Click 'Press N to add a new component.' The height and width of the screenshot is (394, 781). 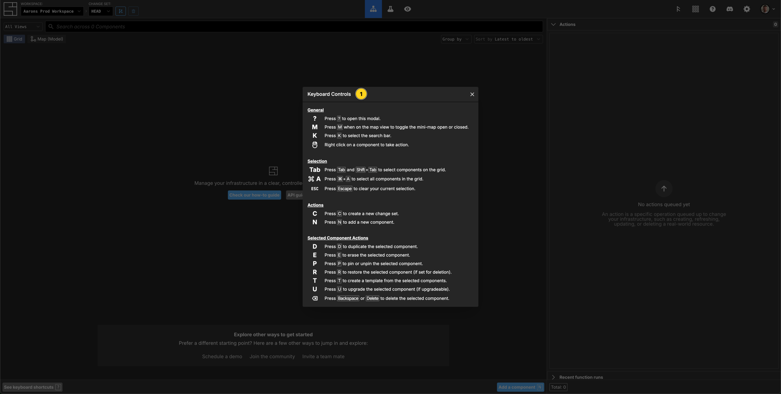359,222
